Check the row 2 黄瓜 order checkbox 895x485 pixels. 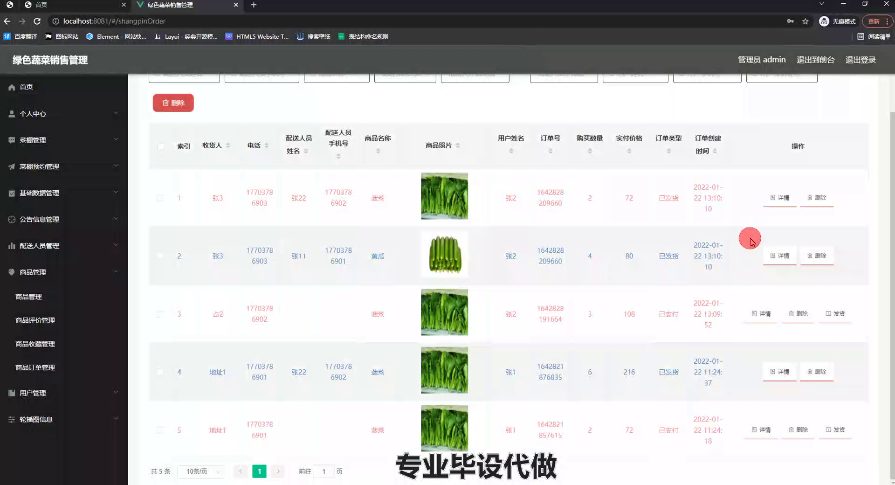(160, 256)
